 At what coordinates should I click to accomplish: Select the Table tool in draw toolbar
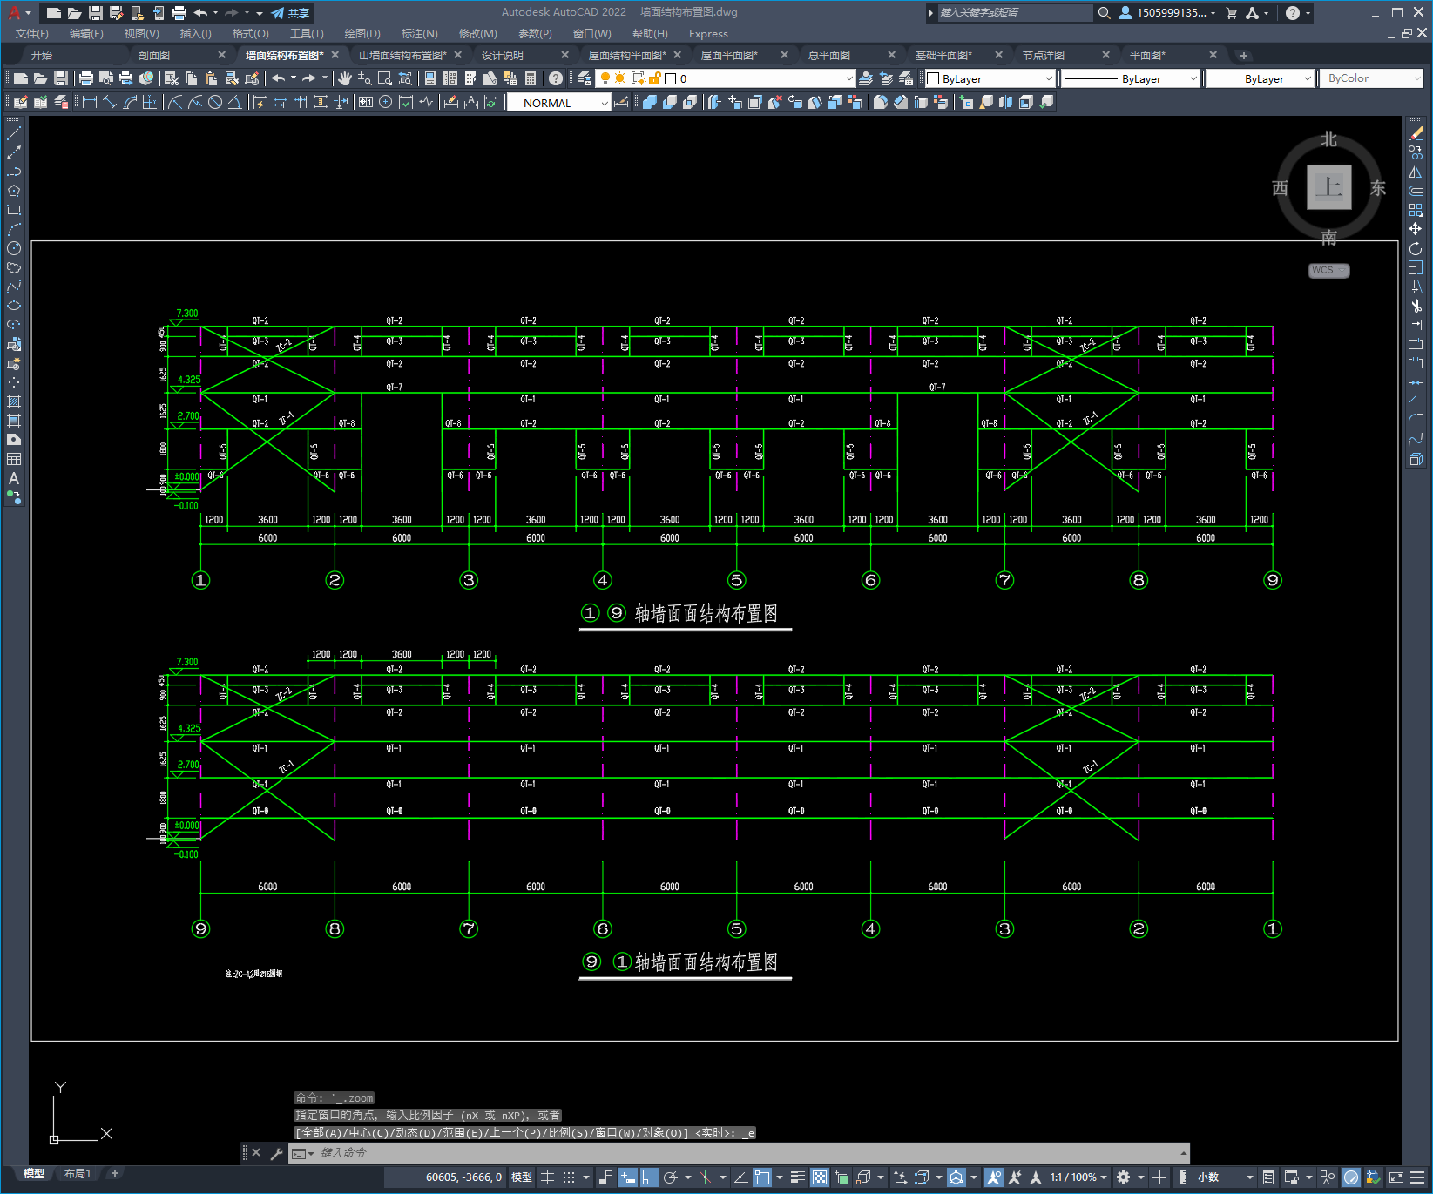tap(14, 459)
